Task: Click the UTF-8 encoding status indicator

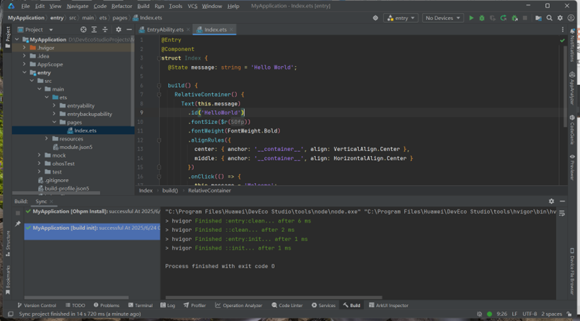Action: tap(530, 314)
